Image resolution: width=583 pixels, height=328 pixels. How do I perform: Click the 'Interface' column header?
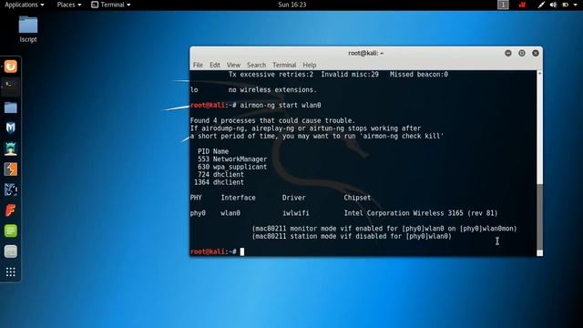point(238,198)
